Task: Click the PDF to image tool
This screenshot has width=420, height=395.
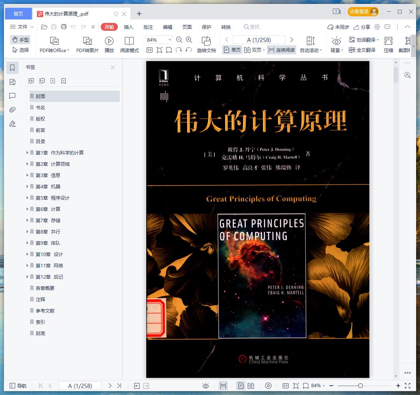Action: [87, 44]
